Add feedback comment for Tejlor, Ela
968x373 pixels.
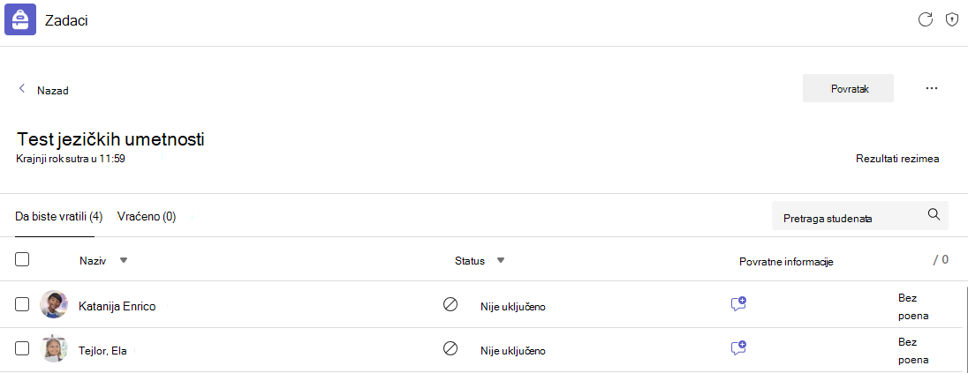point(738,347)
